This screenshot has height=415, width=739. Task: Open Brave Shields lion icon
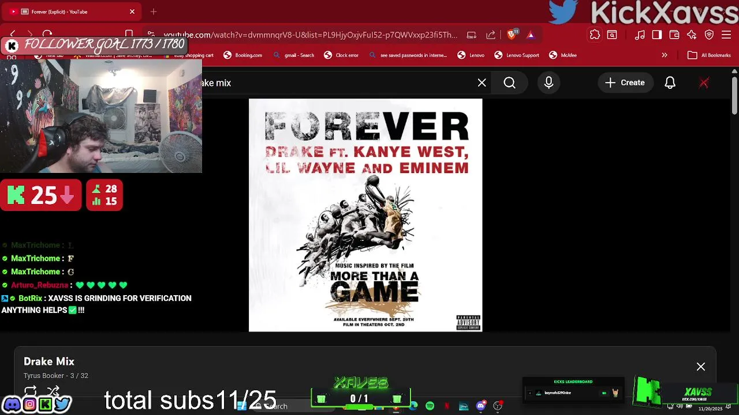tap(512, 35)
